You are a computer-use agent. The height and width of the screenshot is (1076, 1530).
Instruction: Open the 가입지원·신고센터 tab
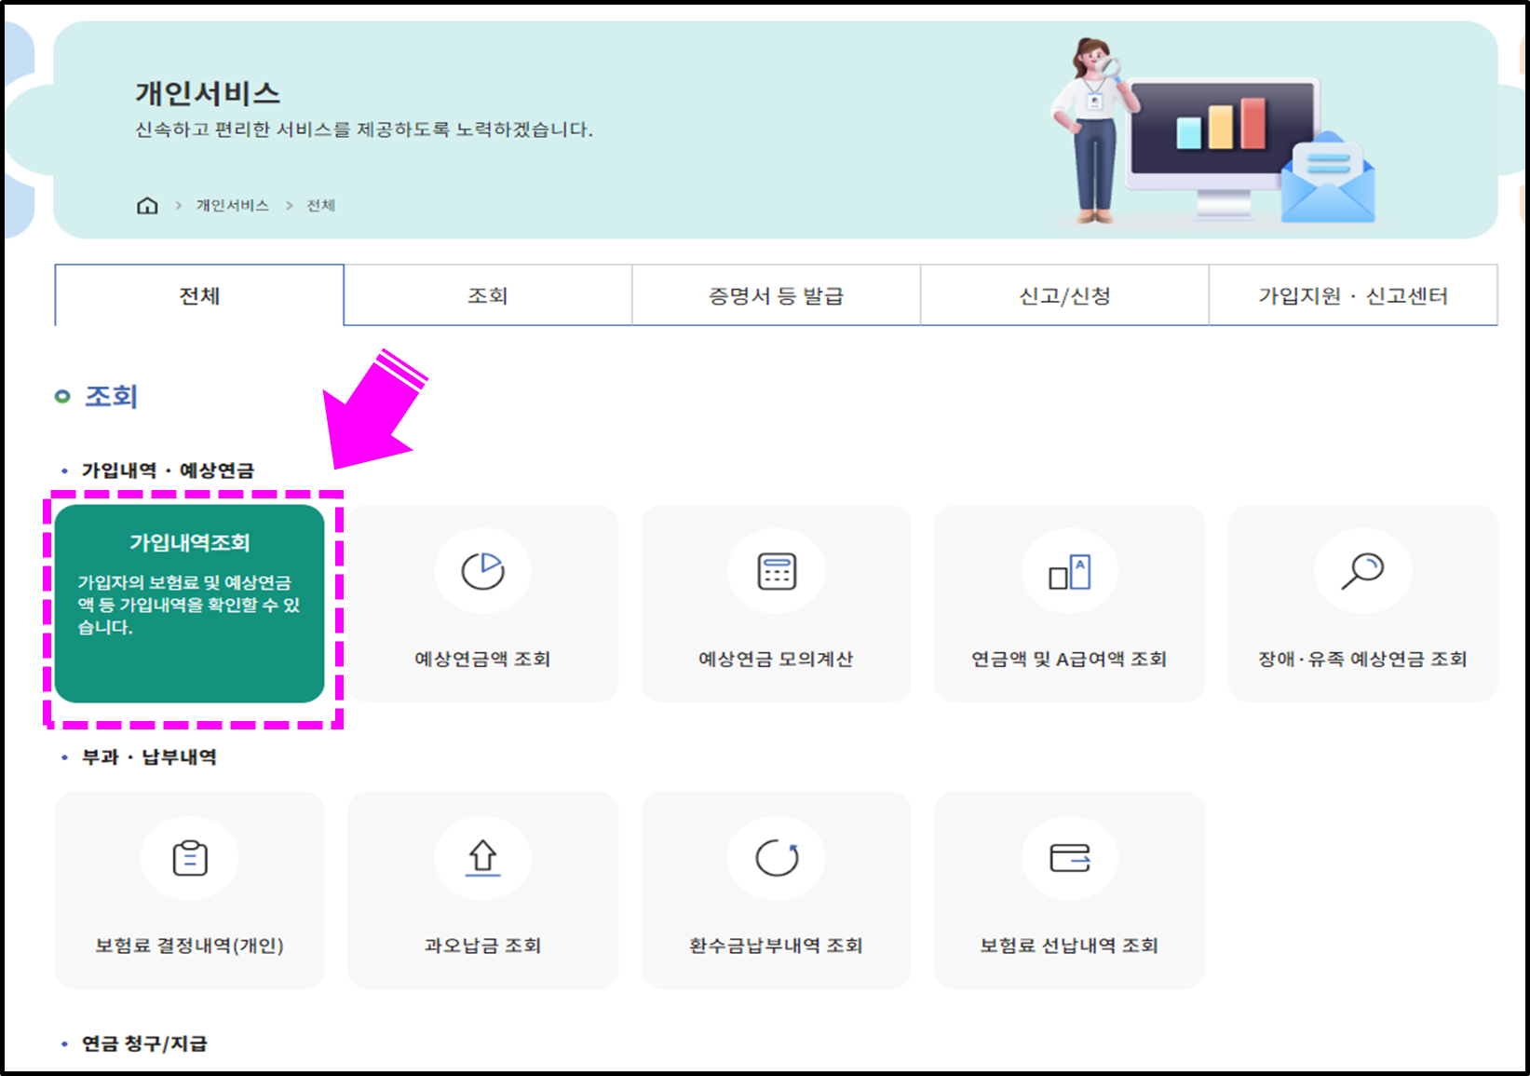[1353, 294]
